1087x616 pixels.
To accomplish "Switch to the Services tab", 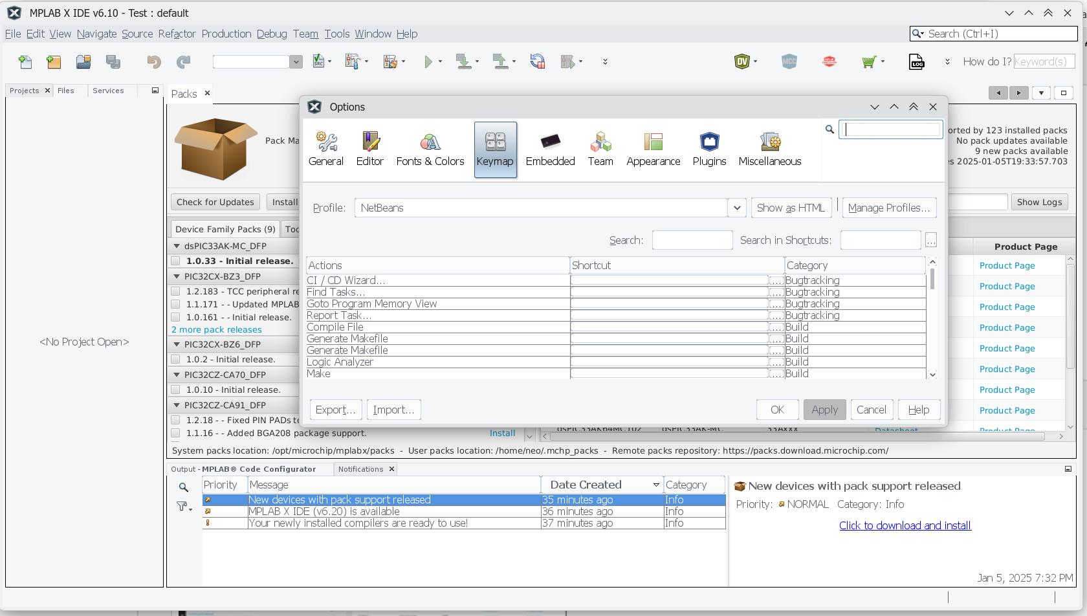I will coord(108,91).
